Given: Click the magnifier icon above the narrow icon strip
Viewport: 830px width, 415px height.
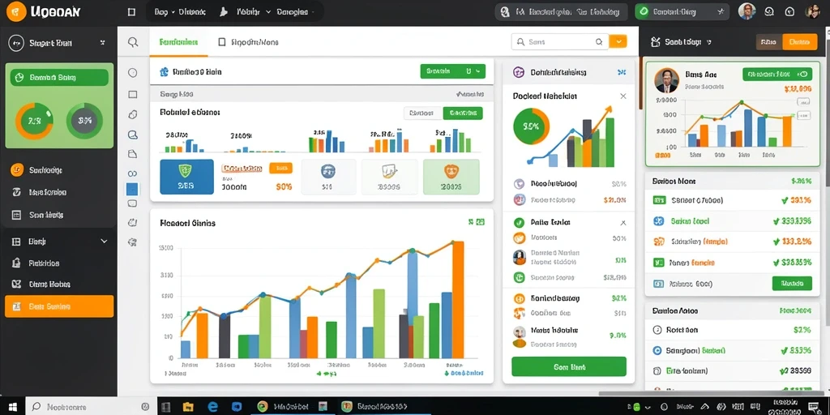Looking at the screenshot, I should pyautogui.click(x=133, y=42).
